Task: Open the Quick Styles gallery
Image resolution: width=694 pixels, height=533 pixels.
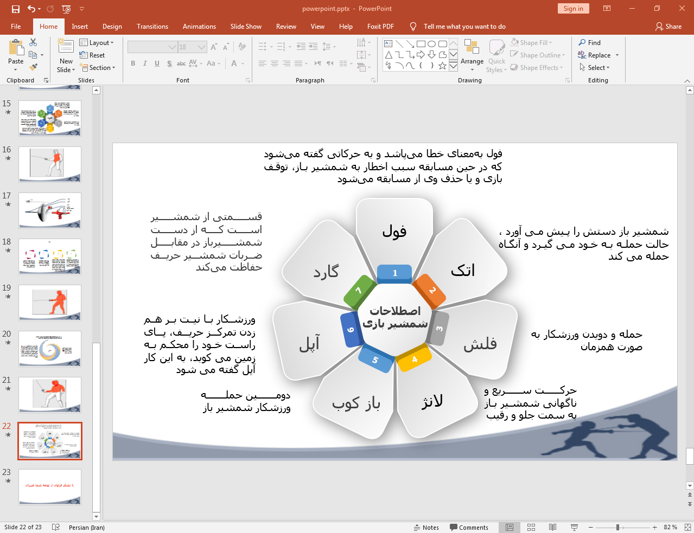Action: pos(496,55)
